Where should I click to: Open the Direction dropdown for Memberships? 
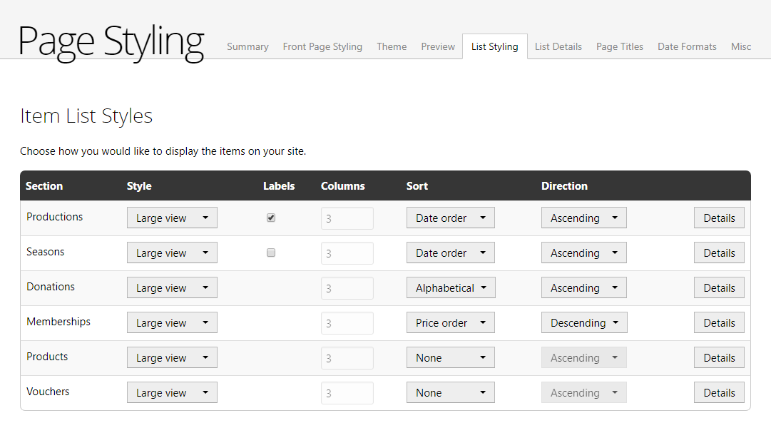[x=584, y=322]
